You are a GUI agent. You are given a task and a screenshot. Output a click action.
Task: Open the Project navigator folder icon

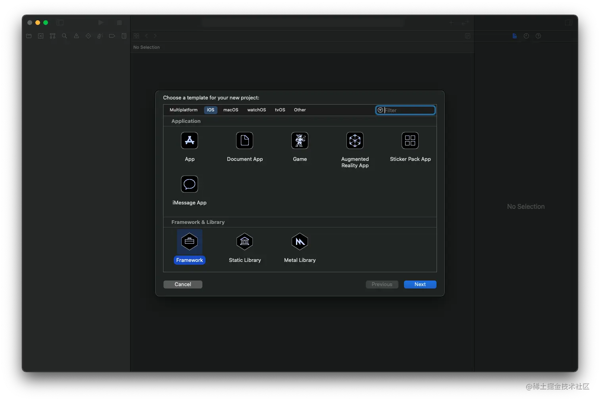(x=29, y=36)
